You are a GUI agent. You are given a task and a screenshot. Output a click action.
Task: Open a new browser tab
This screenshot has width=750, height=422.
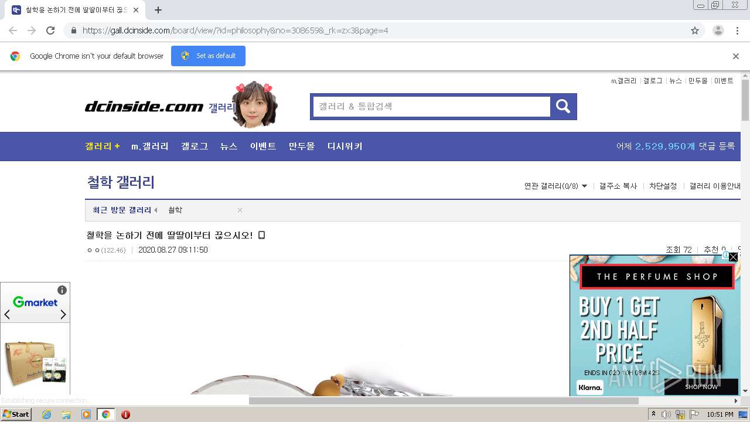click(x=158, y=10)
